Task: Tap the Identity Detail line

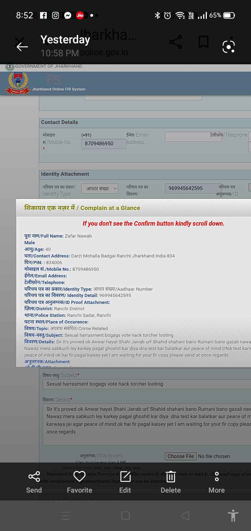Action: pyautogui.click(x=78, y=295)
